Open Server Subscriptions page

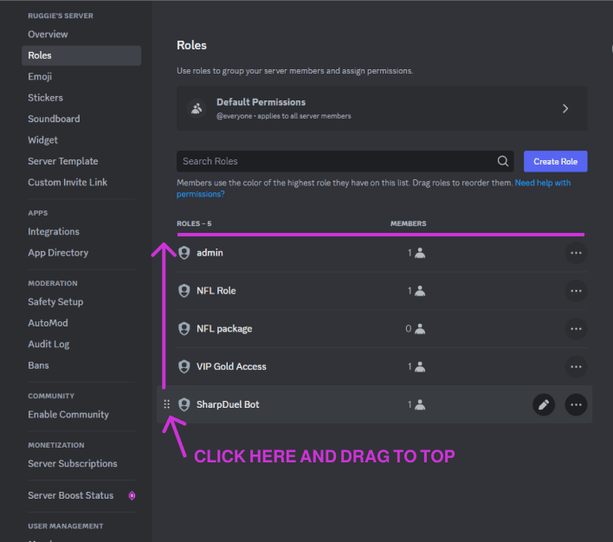pyautogui.click(x=73, y=464)
